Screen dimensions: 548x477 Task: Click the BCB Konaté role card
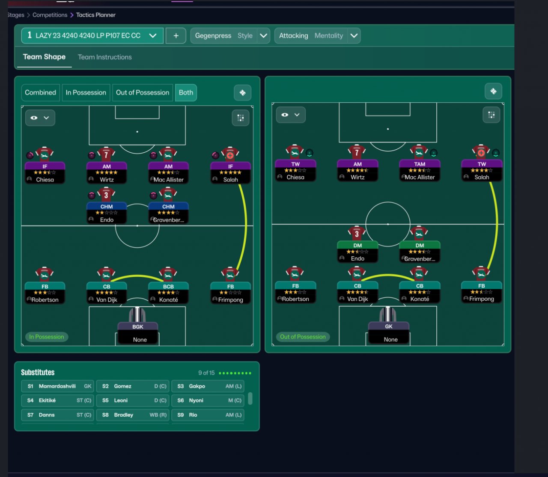coord(168,293)
